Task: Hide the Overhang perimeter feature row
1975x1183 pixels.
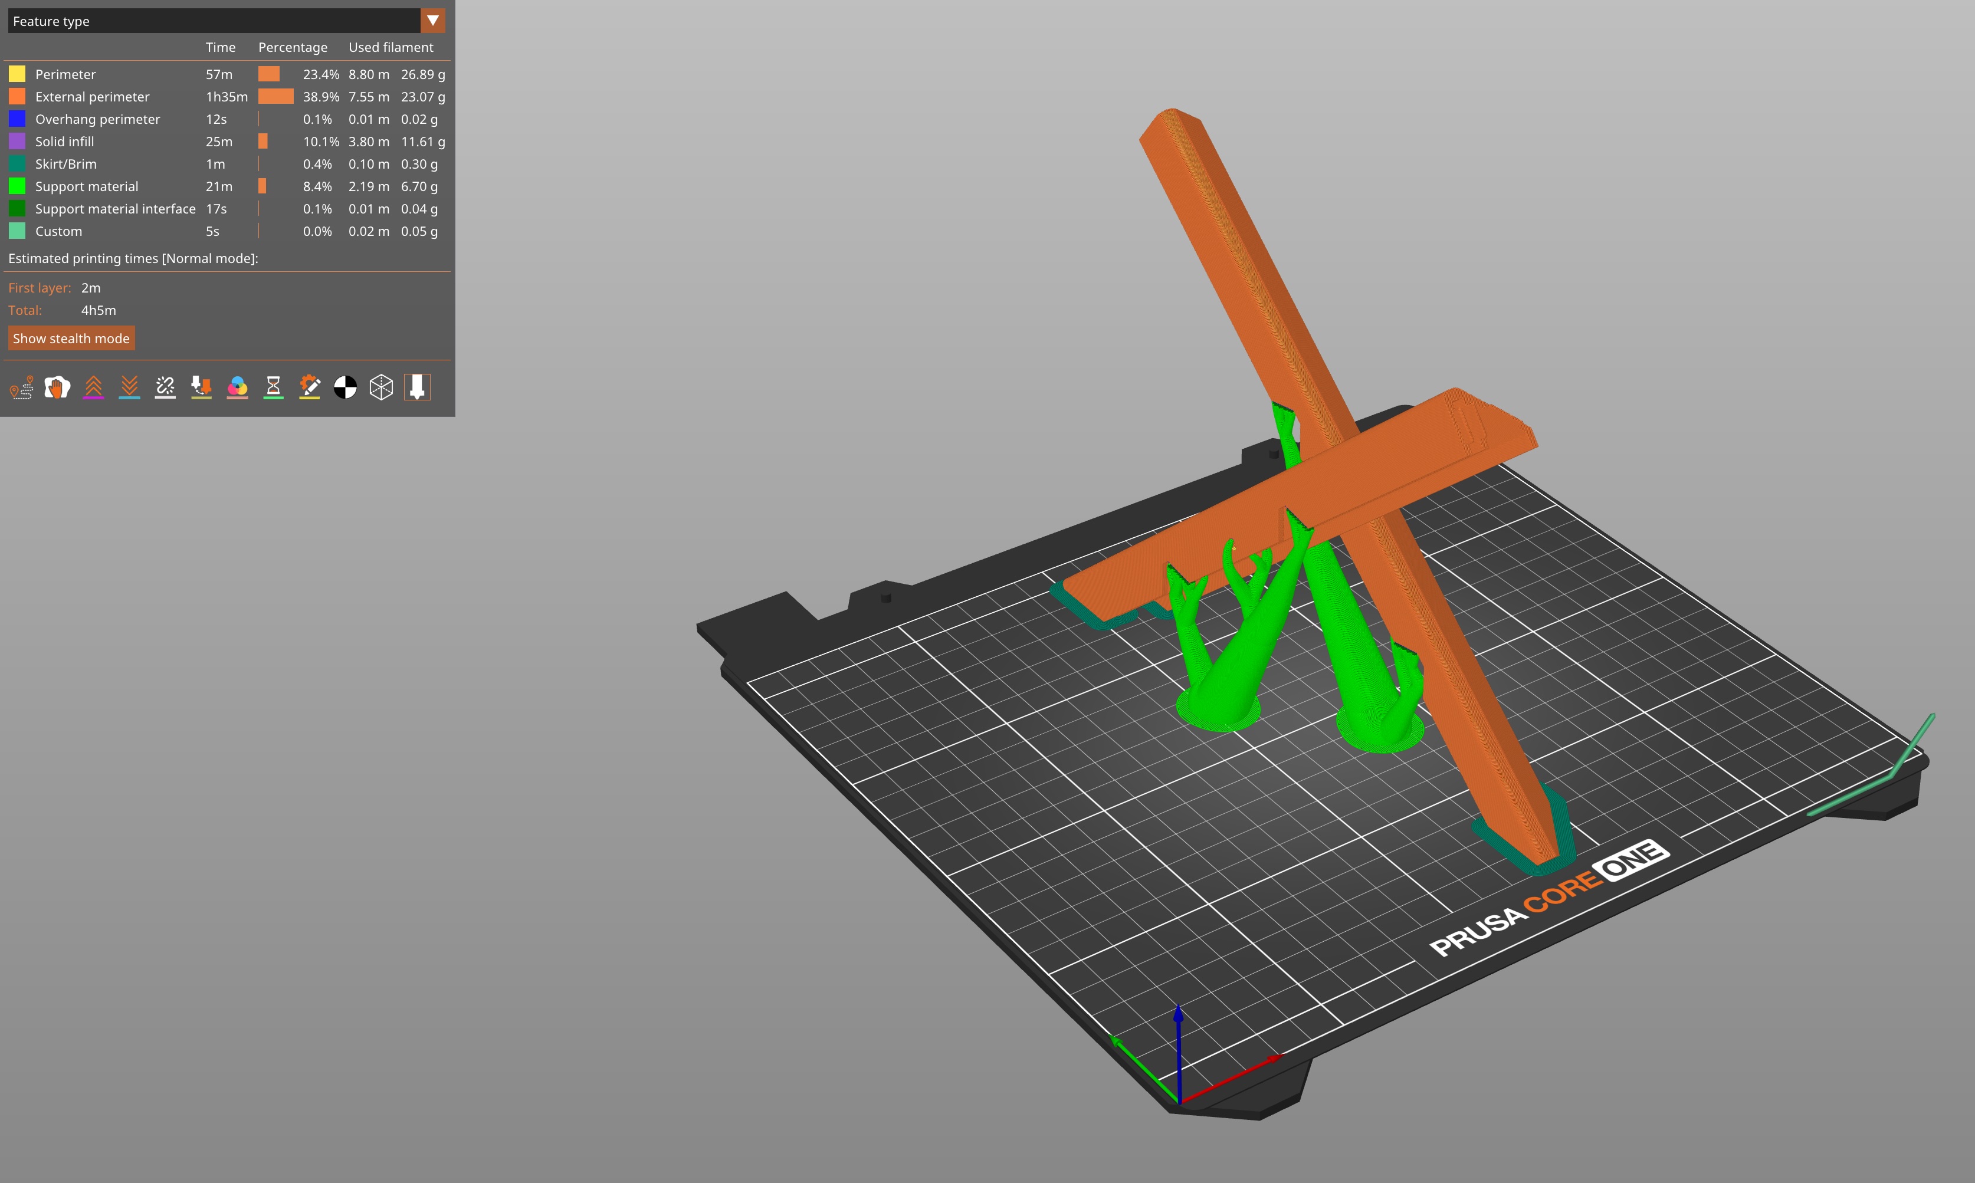Action: click(x=227, y=119)
